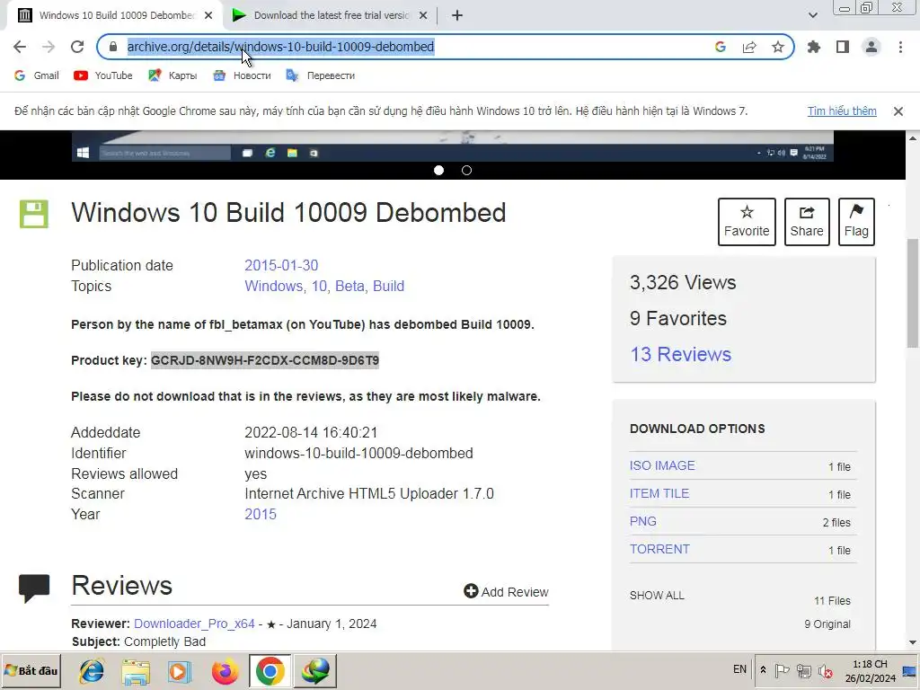This screenshot has width=920, height=690.
Task: Open the Chrome profile avatar
Action: 871,47
